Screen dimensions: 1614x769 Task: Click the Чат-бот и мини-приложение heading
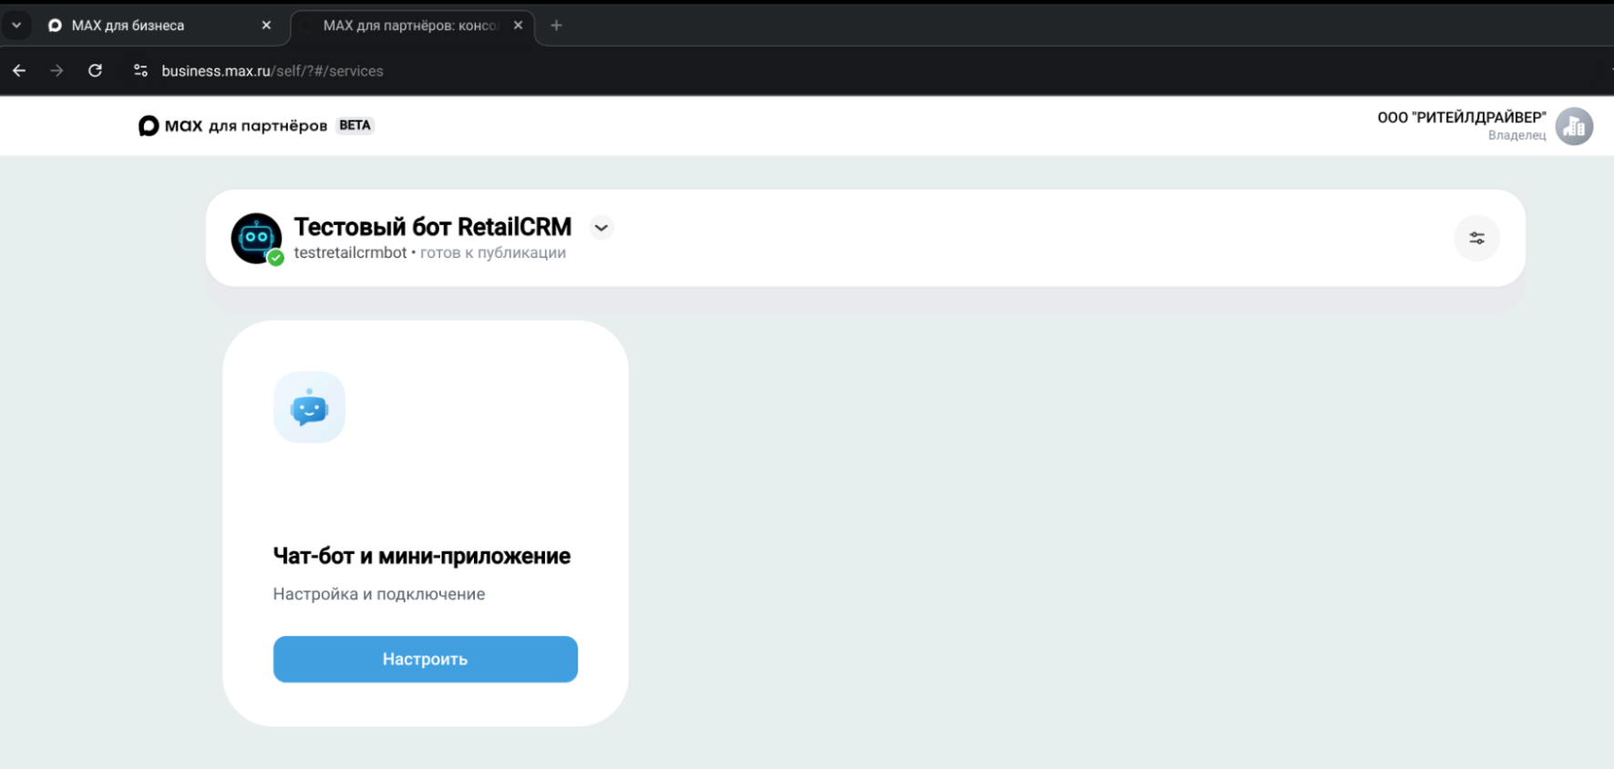[x=421, y=556]
